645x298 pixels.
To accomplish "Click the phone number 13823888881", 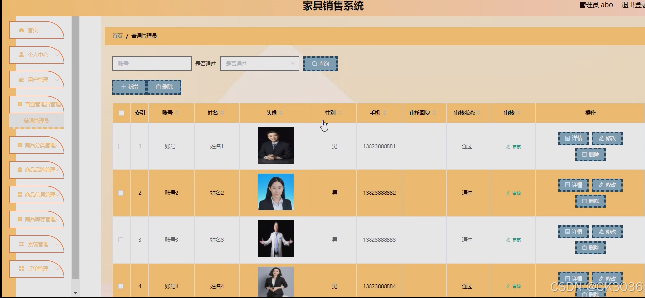I will tap(379, 146).
